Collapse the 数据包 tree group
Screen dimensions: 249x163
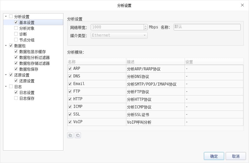pos(6,46)
